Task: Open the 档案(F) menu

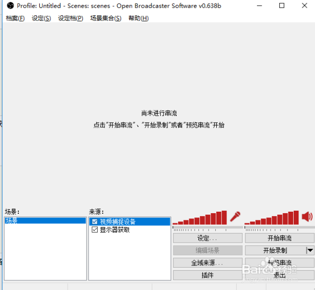Action: pyautogui.click(x=15, y=18)
